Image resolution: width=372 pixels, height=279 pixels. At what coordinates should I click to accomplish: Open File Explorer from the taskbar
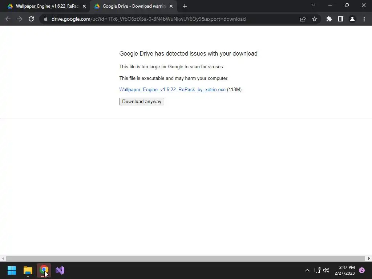[x=28, y=270]
